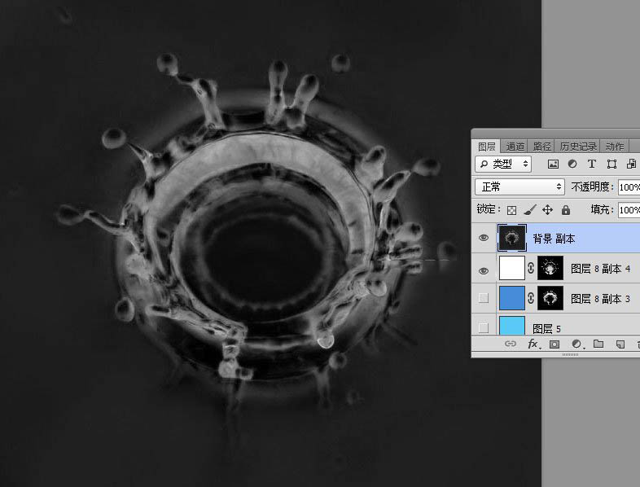Screen dimensions: 640x487
Task: Switch to the 历史记录 tab
Action: point(578,147)
